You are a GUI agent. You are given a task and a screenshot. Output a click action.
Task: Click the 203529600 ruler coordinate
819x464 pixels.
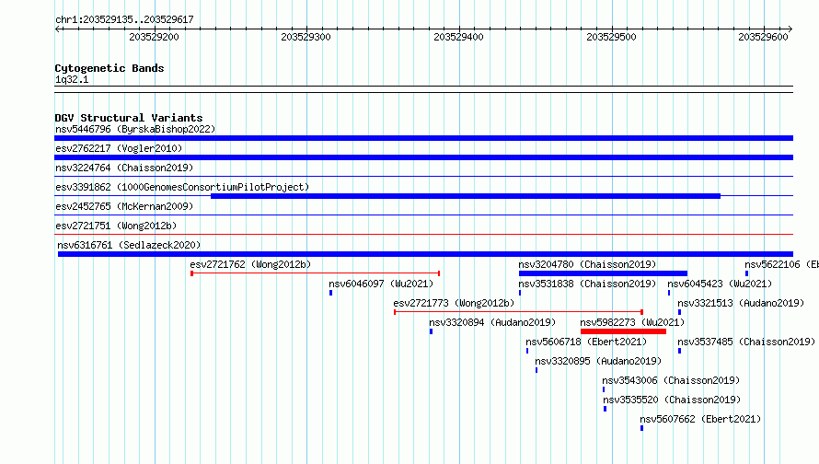click(763, 37)
